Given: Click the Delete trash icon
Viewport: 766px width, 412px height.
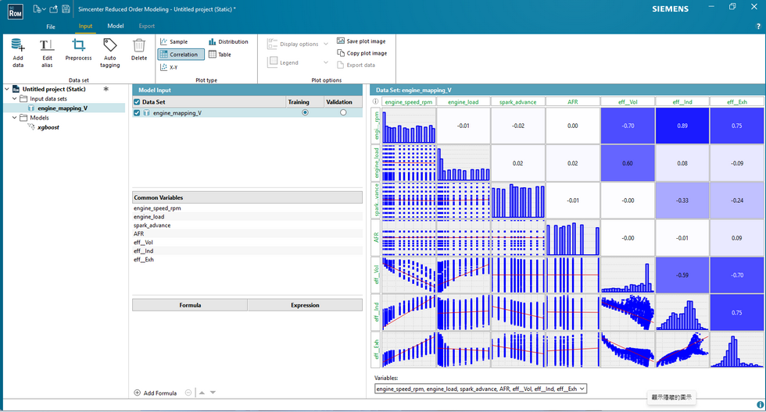Looking at the screenshot, I should 139,45.
